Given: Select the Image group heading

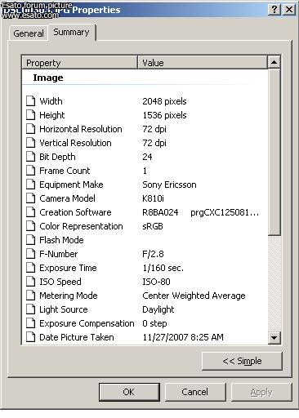Looking at the screenshot, I should tap(48, 78).
